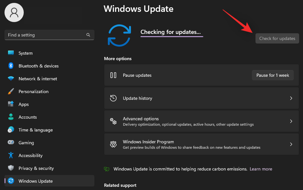The image size is (303, 190).
Task: Open the Learn more link
Action: pos(261,169)
